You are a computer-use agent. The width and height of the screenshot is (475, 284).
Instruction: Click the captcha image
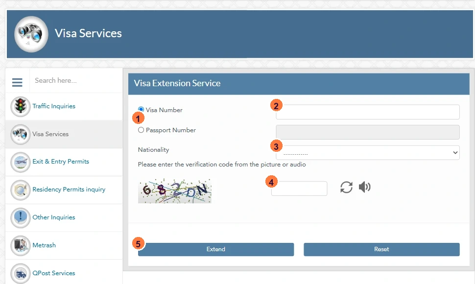click(175, 191)
